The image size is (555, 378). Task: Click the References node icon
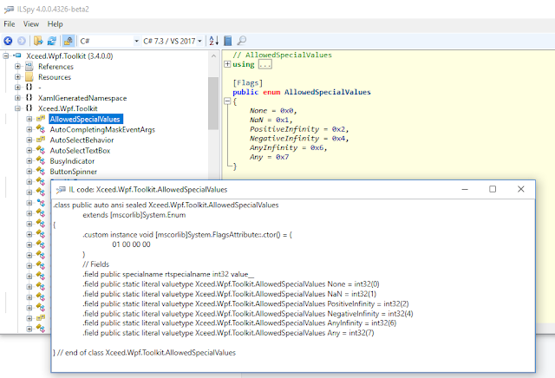click(x=29, y=66)
